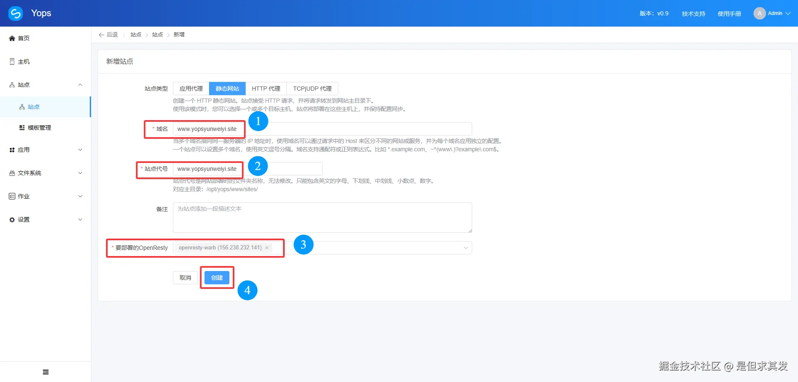Viewport: 798px width, 382px height.
Task: Click the back arrow next to 后退
Action: click(x=101, y=35)
